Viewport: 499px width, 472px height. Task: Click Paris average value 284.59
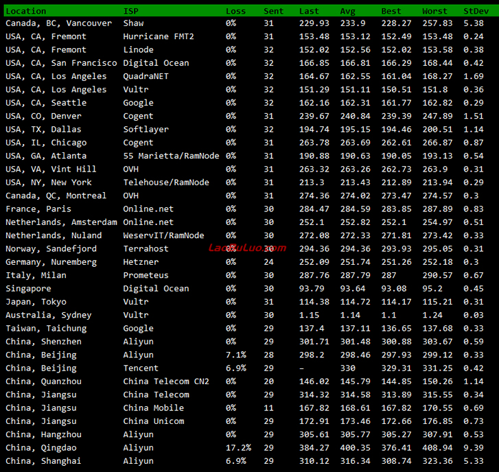(x=355, y=209)
